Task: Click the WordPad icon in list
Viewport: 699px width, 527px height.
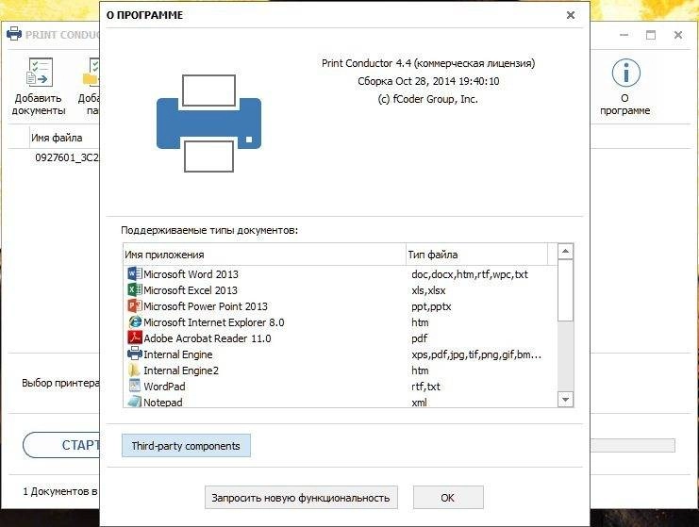Action: click(135, 386)
